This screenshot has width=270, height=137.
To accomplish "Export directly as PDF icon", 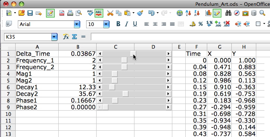I will click(x=62, y=13).
